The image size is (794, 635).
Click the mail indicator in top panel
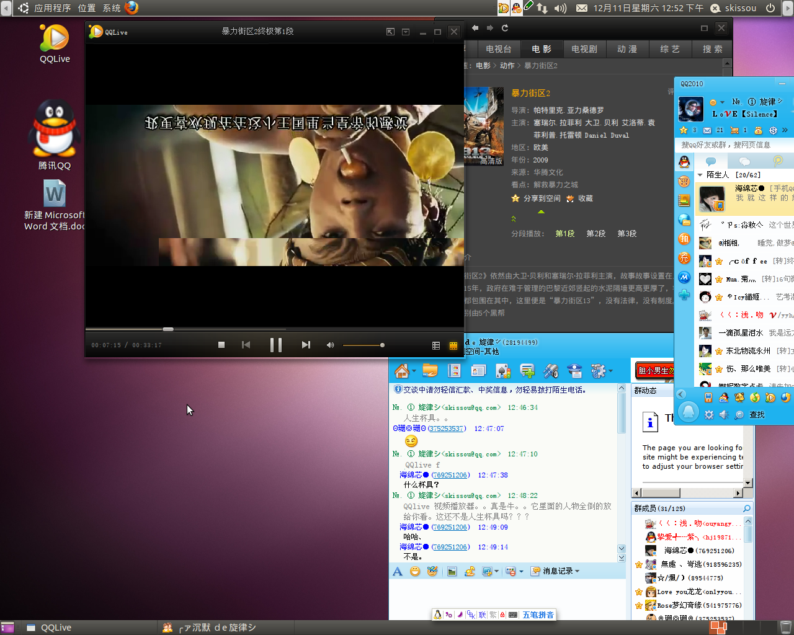(582, 8)
